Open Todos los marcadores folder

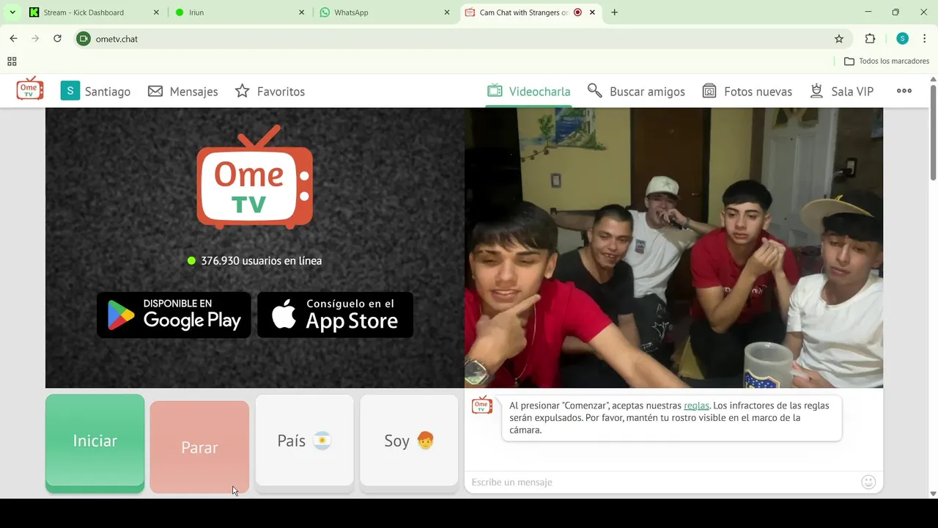[887, 62]
